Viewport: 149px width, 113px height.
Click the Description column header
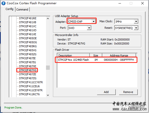tap(73, 55)
